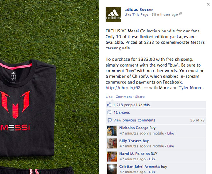Expand View previous comments
Screen dimensions: 212x174
(134, 120)
